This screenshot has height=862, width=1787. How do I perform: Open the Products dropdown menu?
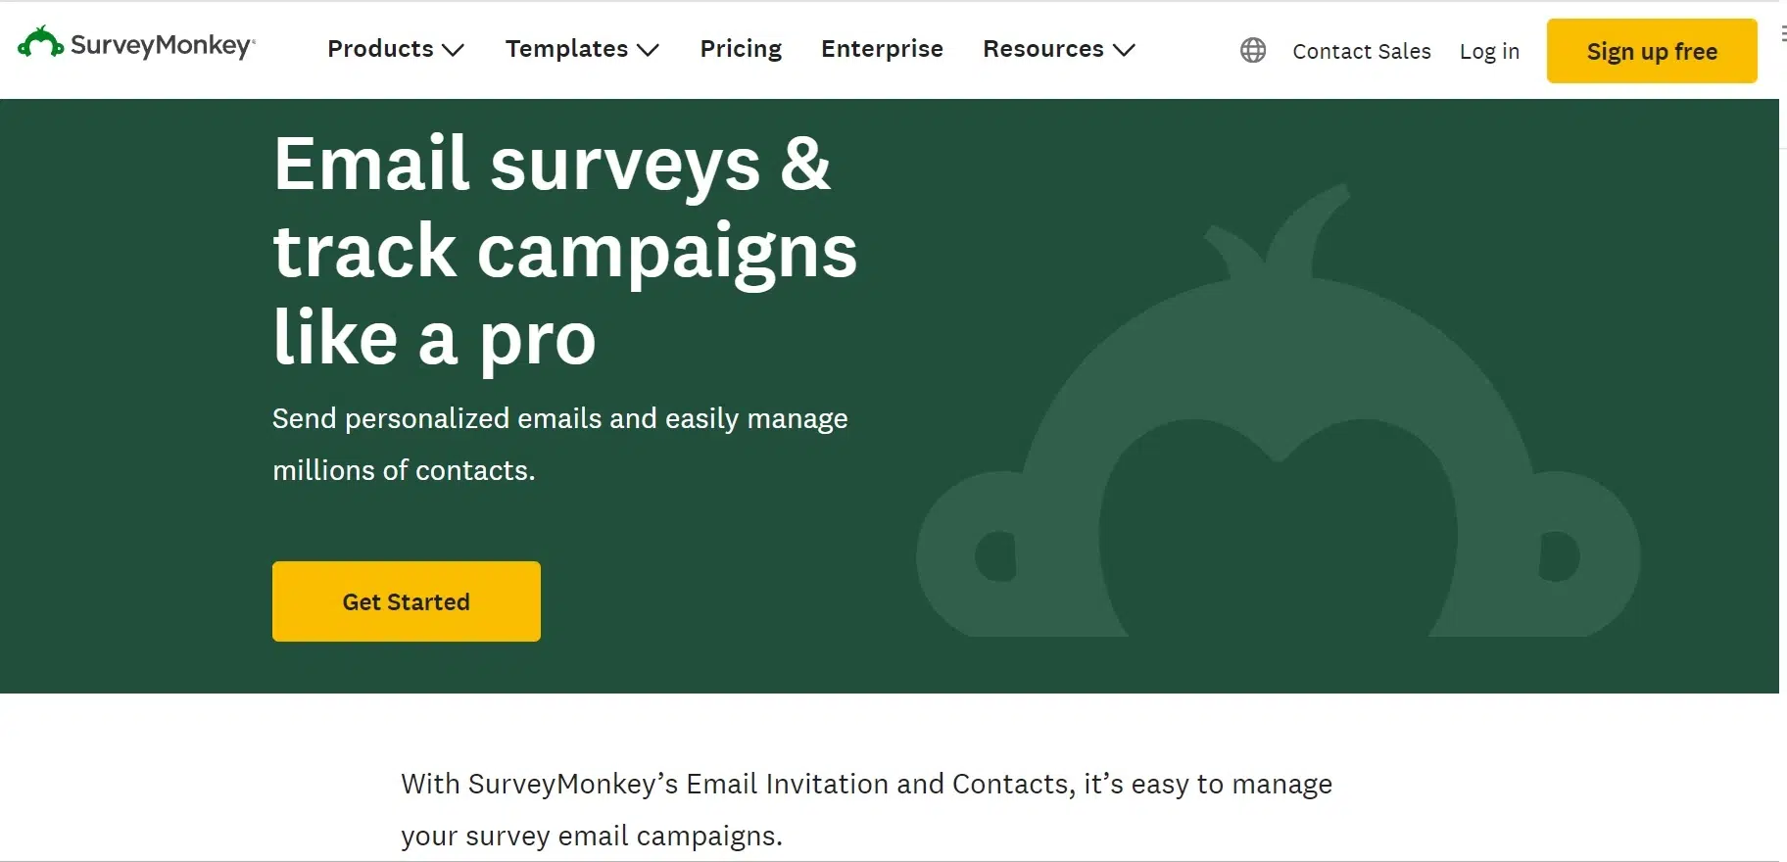(x=382, y=49)
